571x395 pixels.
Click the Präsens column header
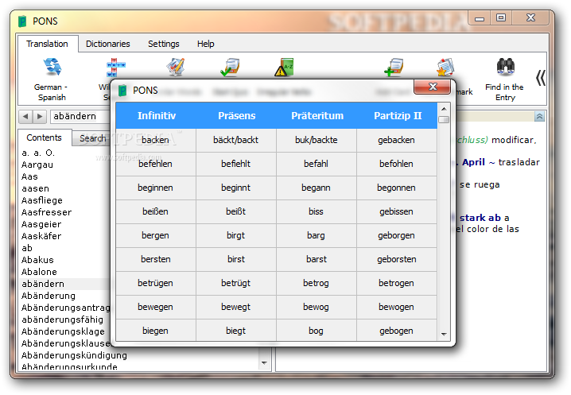pyautogui.click(x=236, y=116)
